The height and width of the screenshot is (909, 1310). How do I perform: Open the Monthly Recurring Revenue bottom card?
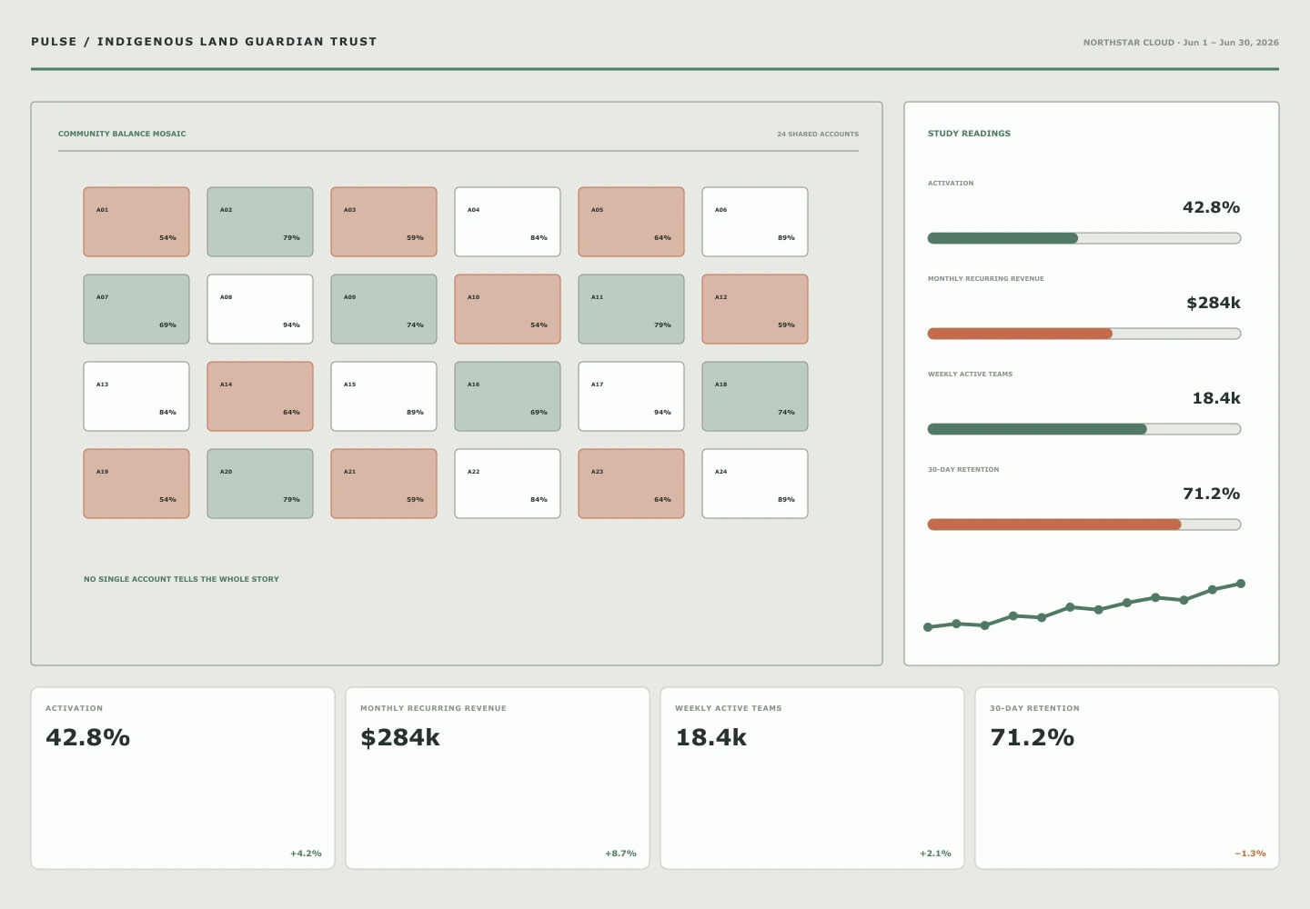[498, 778]
